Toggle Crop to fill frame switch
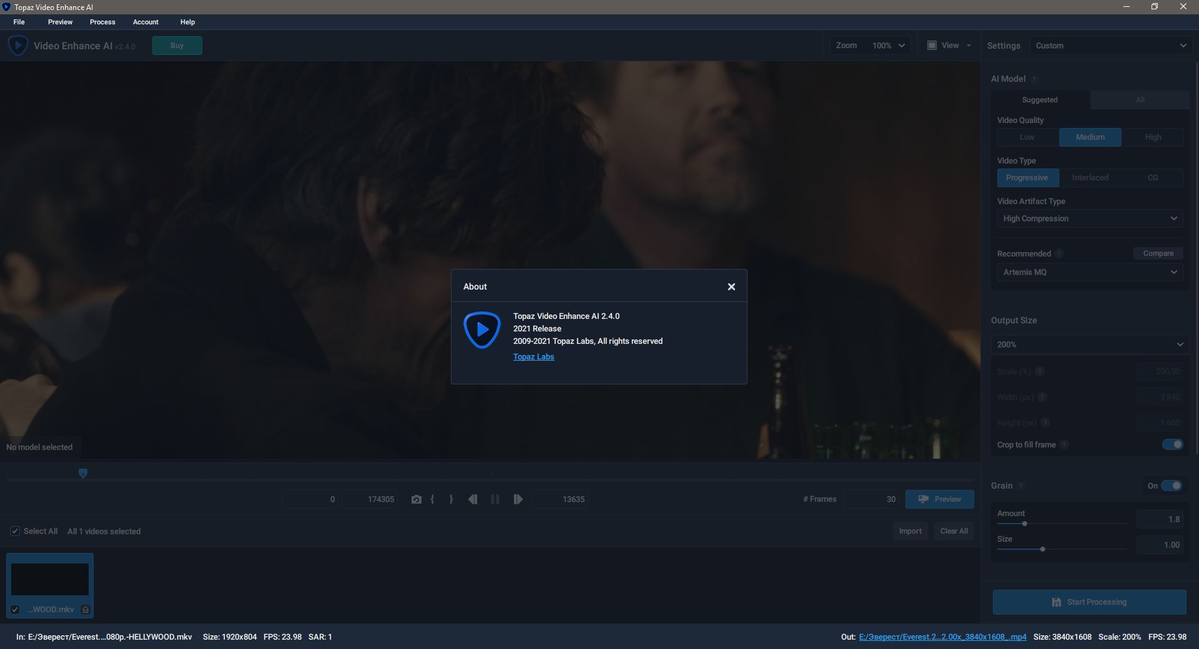The width and height of the screenshot is (1199, 649). 1172,444
